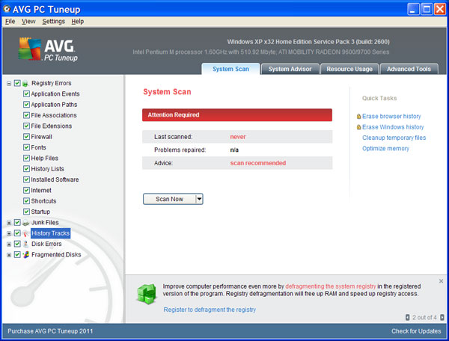Uncheck the Help Files checkbox

point(26,159)
